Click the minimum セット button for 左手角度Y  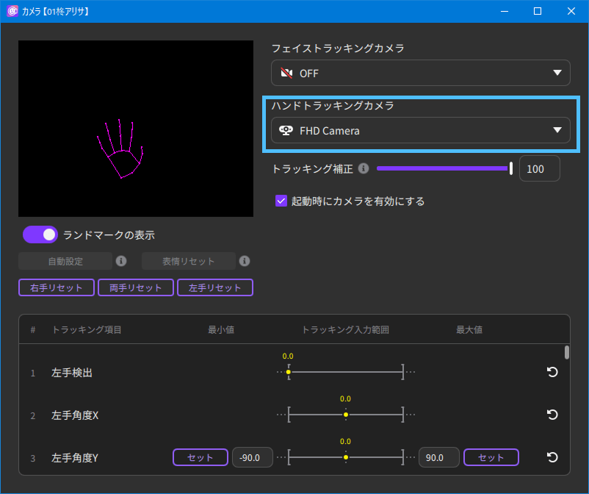(200, 457)
